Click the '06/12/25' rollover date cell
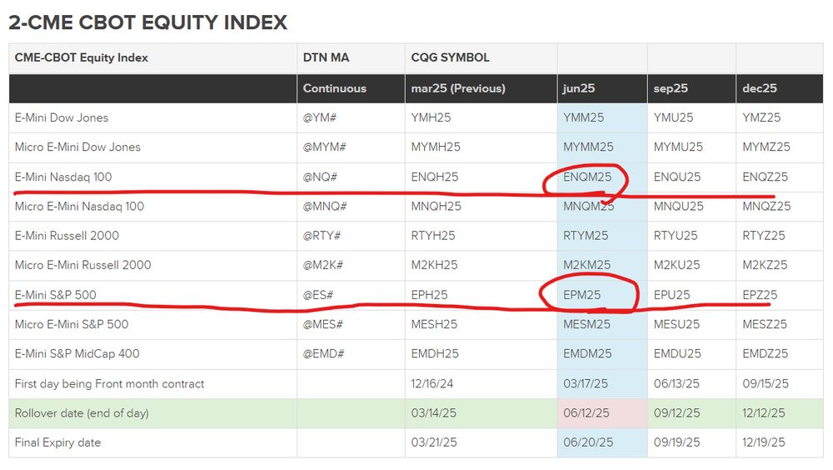This screenshot has height=470, width=833. point(586,413)
